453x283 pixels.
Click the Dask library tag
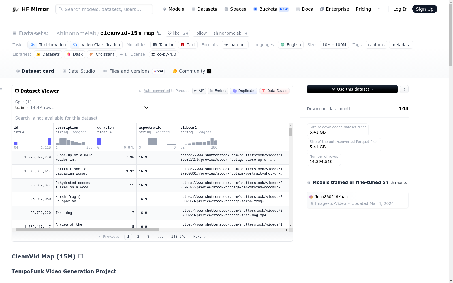coord(75,54)
